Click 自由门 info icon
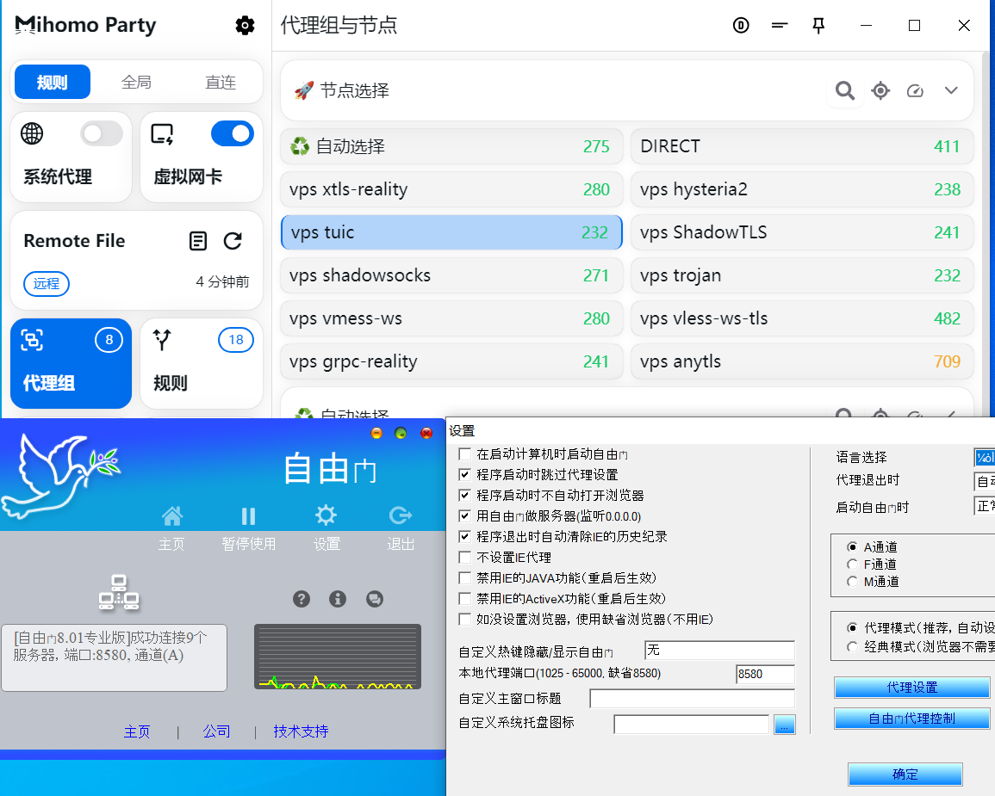 338,599
